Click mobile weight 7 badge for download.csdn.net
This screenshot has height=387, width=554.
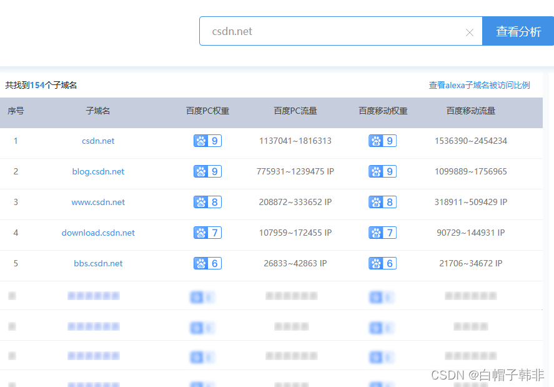click(x=382, y=233)
